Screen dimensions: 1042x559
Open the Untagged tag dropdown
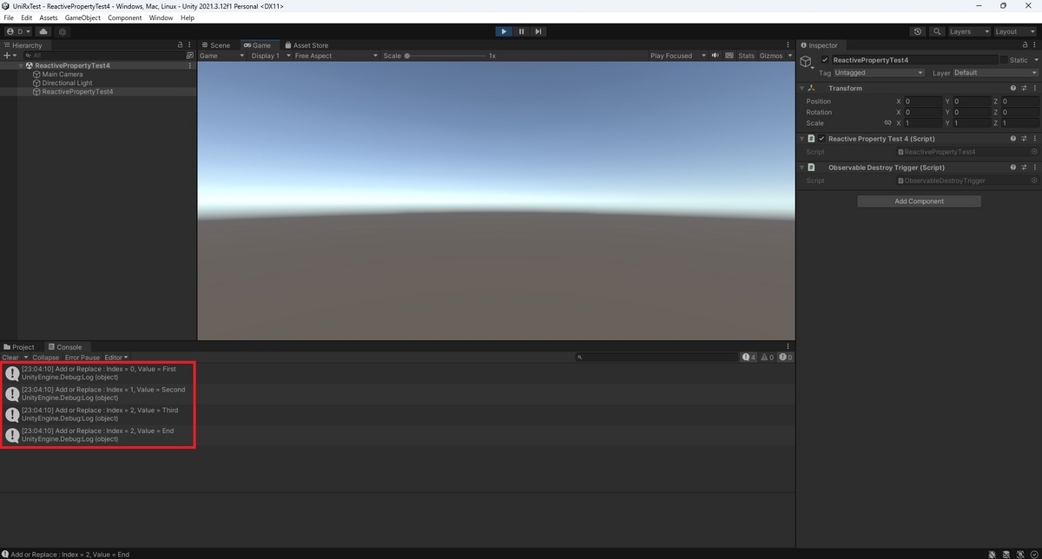click(879, 73)
